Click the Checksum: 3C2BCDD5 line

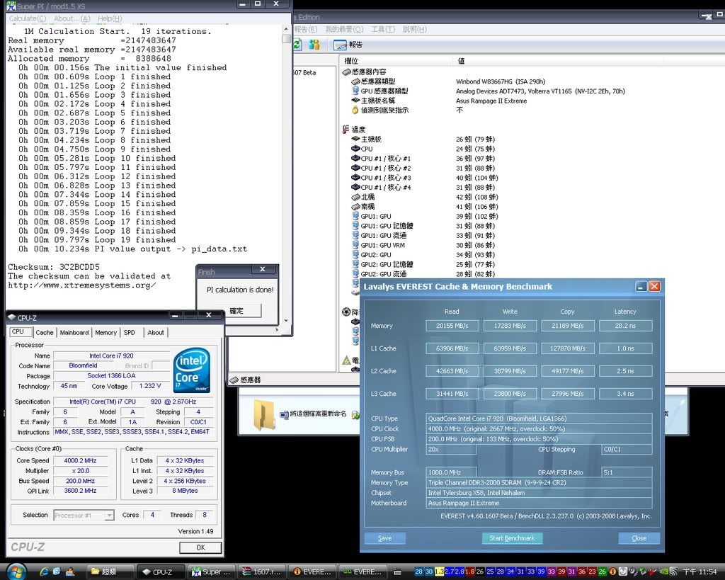[x=54, y=267]
